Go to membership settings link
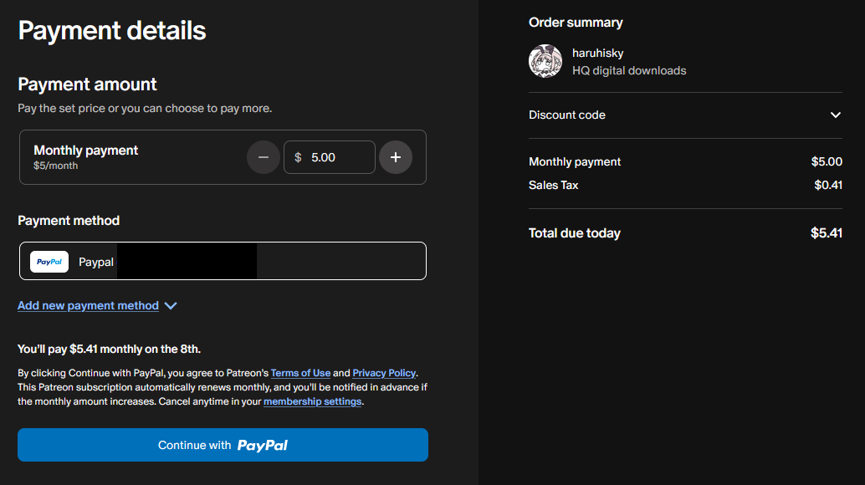This screenshot has height=485, width=865. click(x=312, y=401)
